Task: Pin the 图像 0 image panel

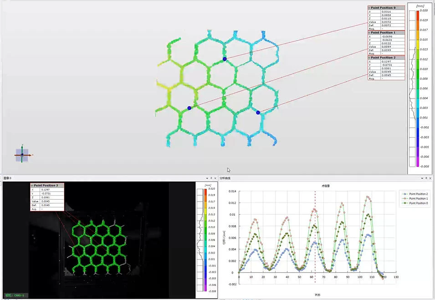Action: pos(212,177)
